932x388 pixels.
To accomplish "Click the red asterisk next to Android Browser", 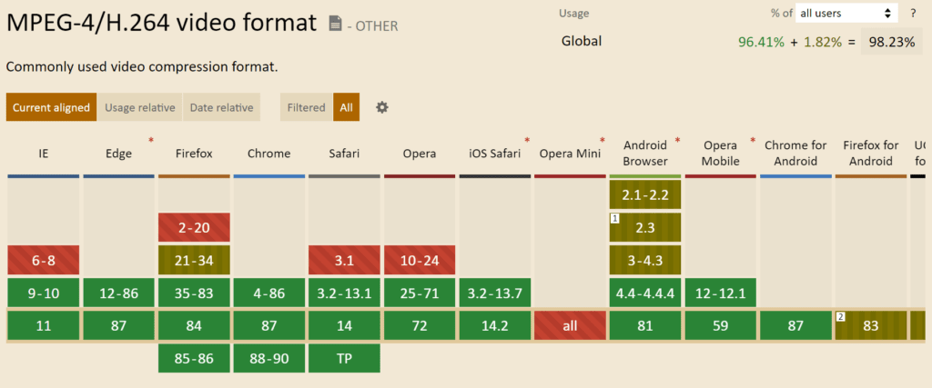I will pos(677,141).
